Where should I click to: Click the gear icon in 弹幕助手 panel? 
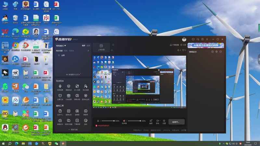tap(216, 52)
